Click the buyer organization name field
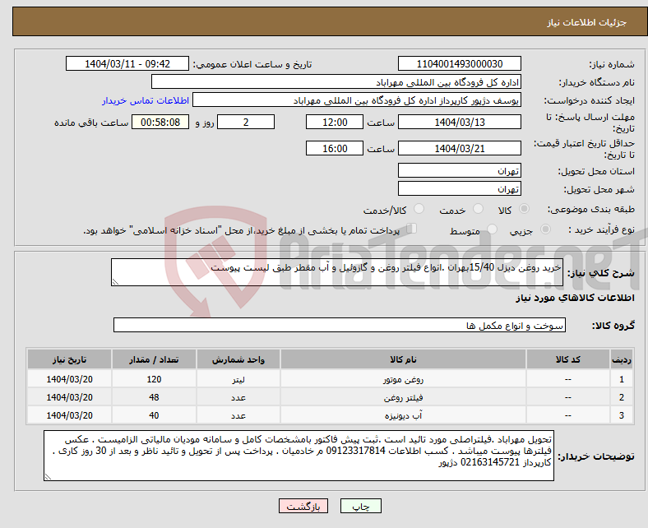 click(336, 82)
